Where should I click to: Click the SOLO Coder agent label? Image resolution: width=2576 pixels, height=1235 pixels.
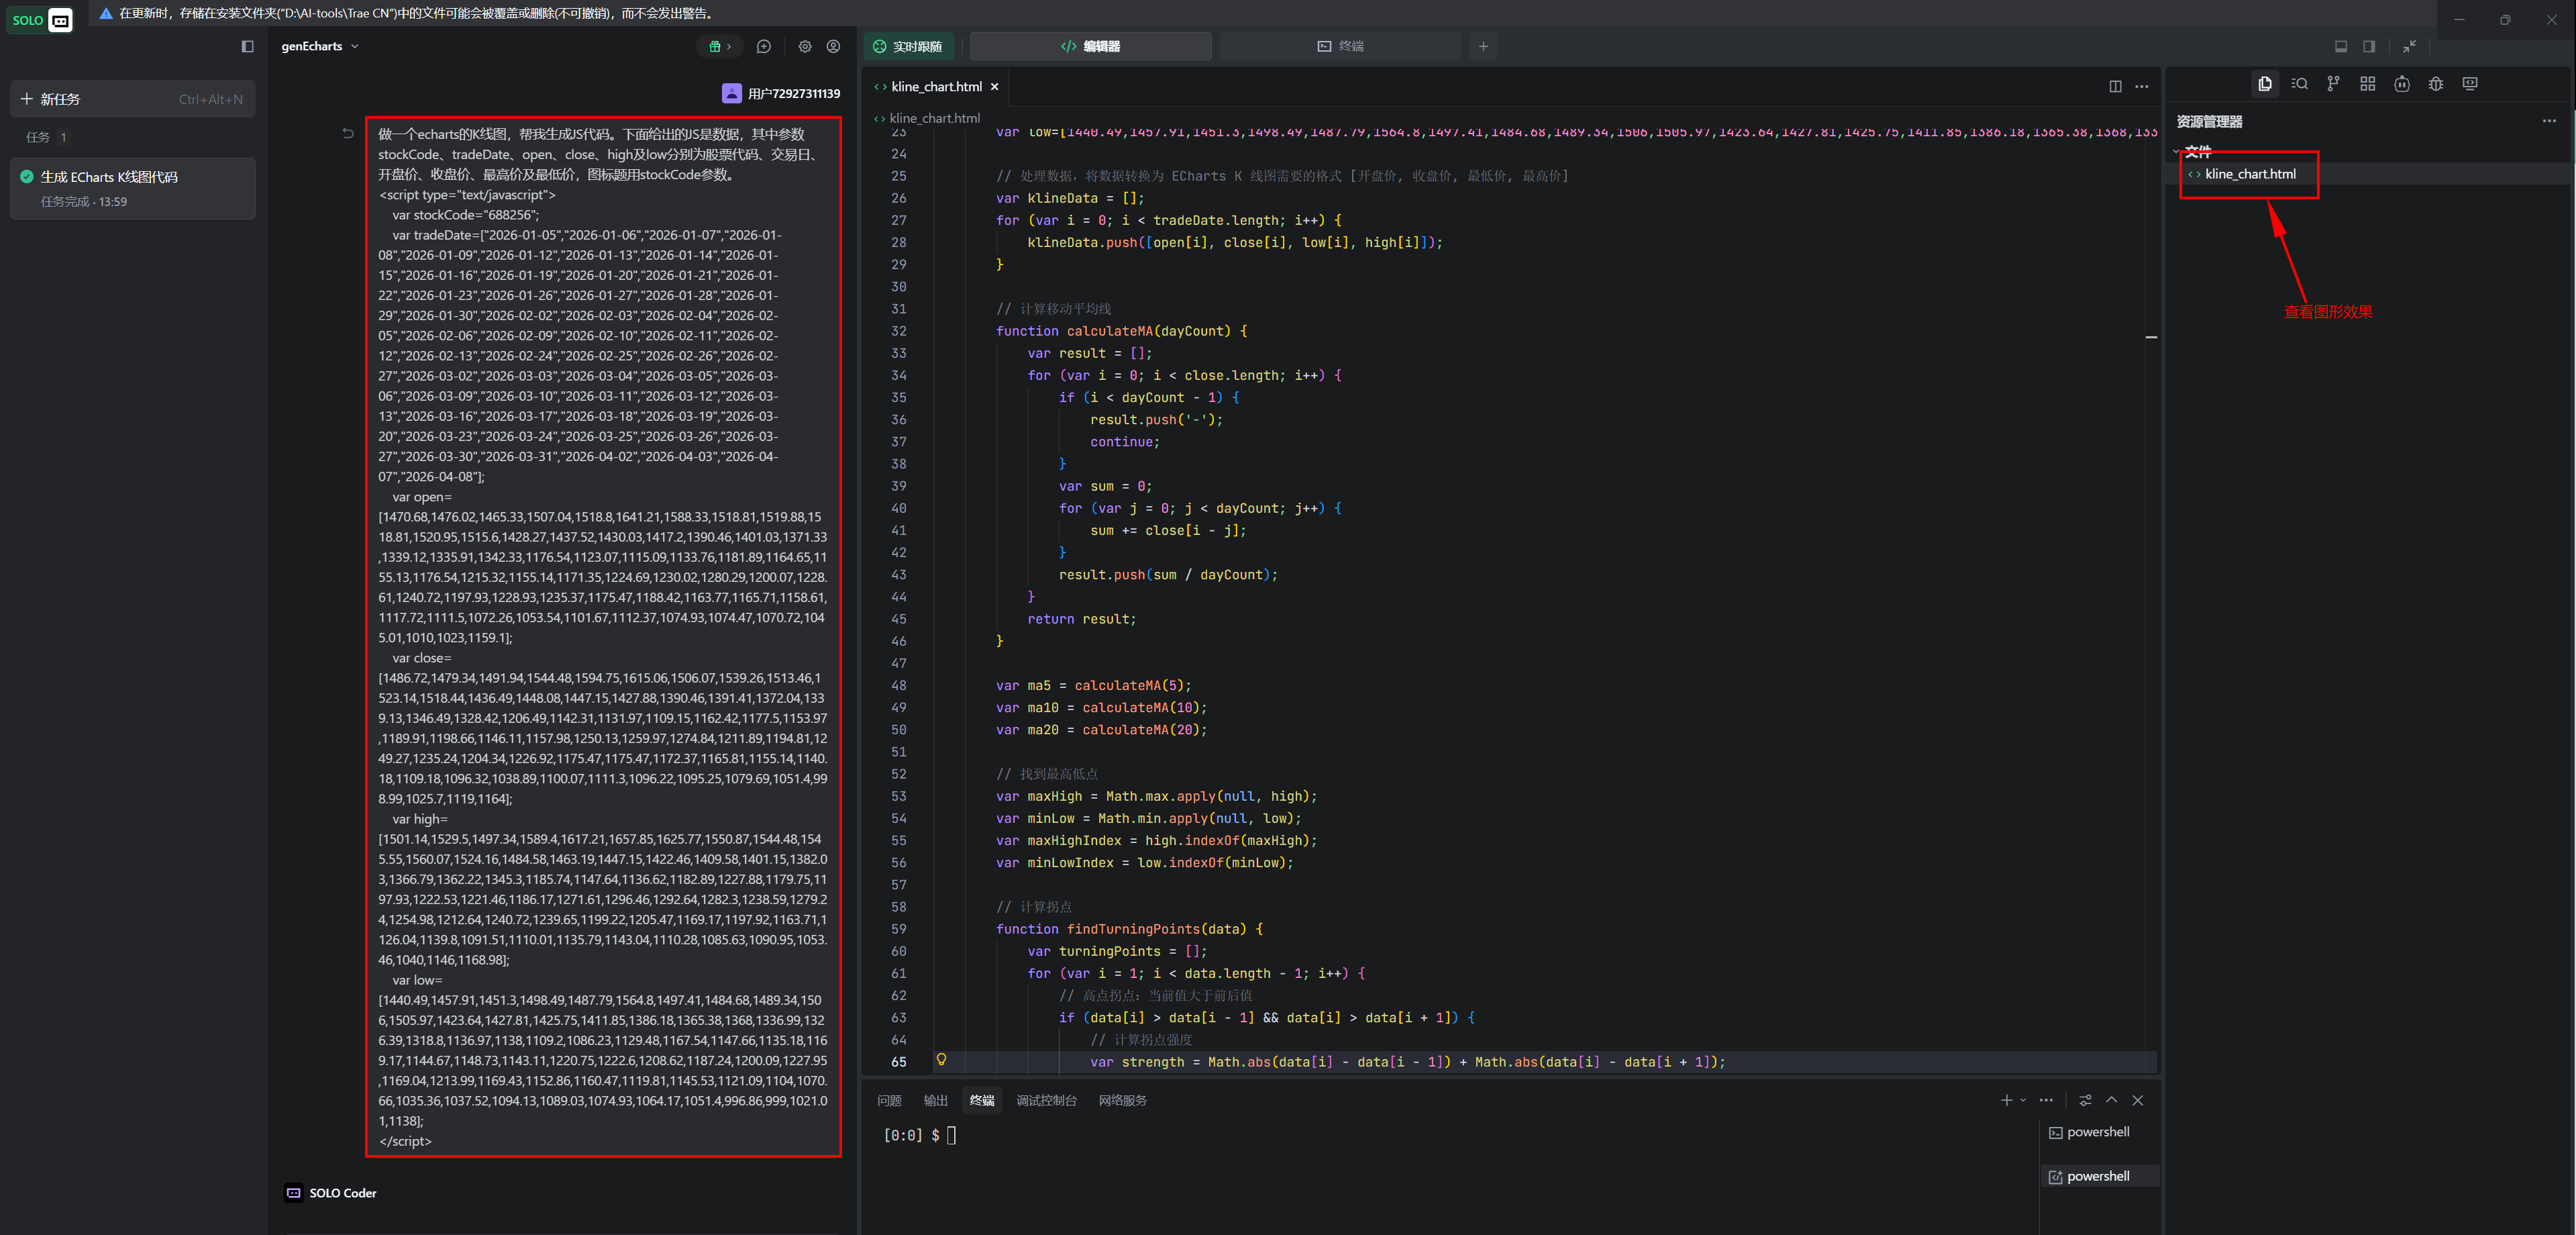point(342,1193)
